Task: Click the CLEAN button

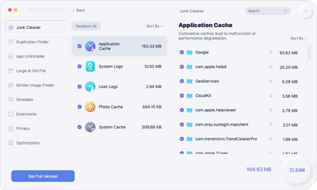Action: pyautogui.click(x=297, y=170)
